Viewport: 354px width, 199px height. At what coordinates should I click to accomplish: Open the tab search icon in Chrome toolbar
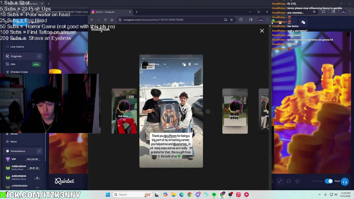point(251,20)
